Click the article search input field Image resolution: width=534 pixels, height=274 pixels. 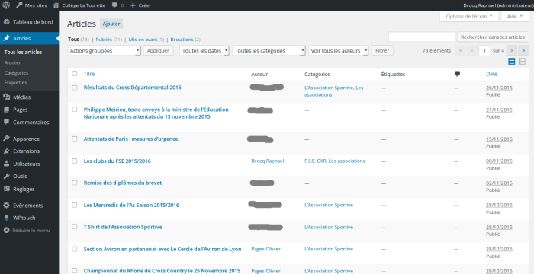click(422, 37)
